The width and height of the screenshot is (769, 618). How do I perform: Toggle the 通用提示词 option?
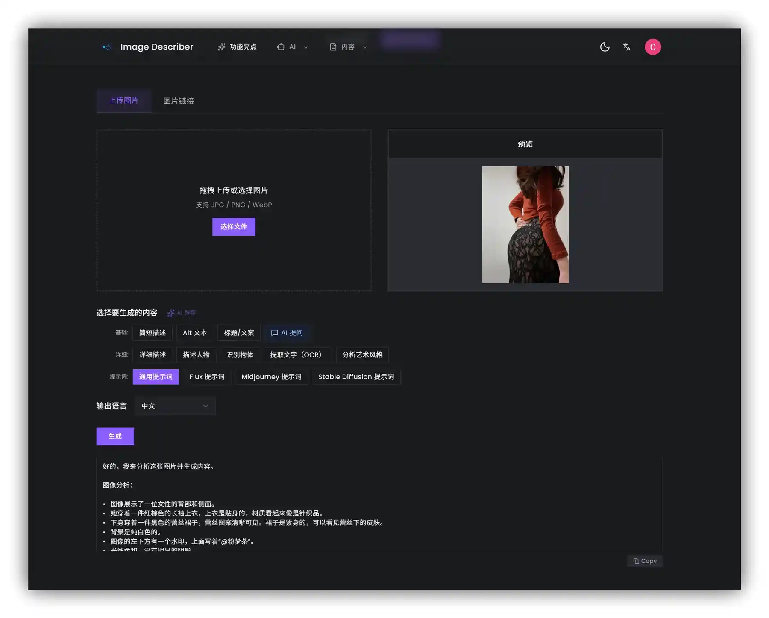[156, 377]
